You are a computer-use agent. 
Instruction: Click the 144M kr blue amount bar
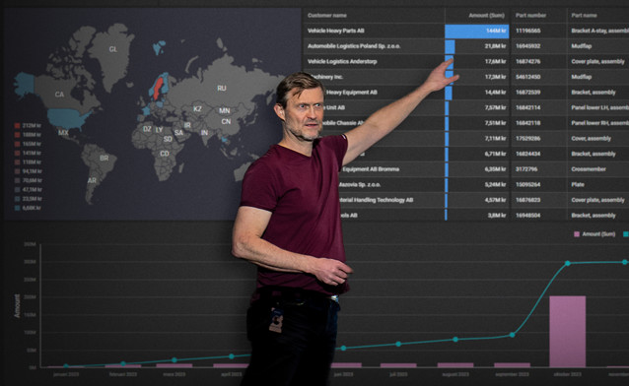(477, 32)
